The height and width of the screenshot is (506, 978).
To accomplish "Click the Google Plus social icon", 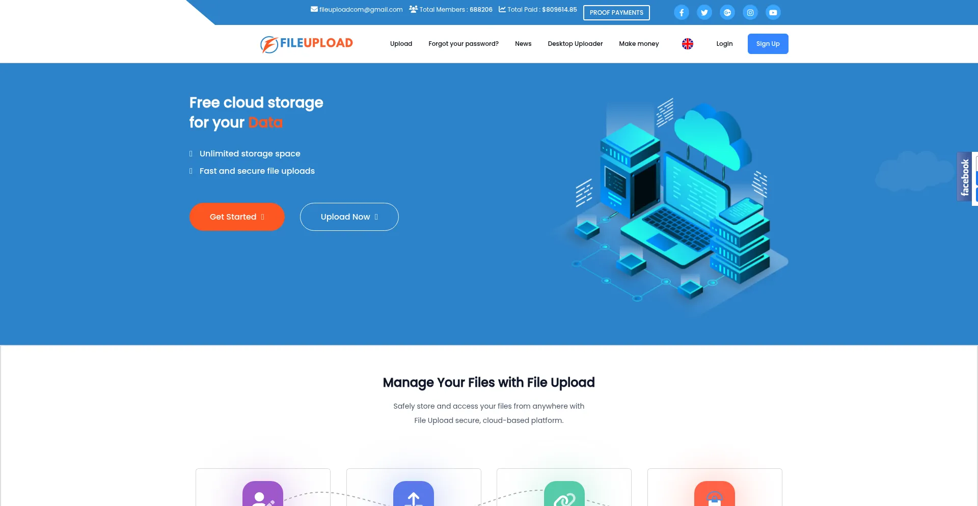I will [x=727, y=12].
